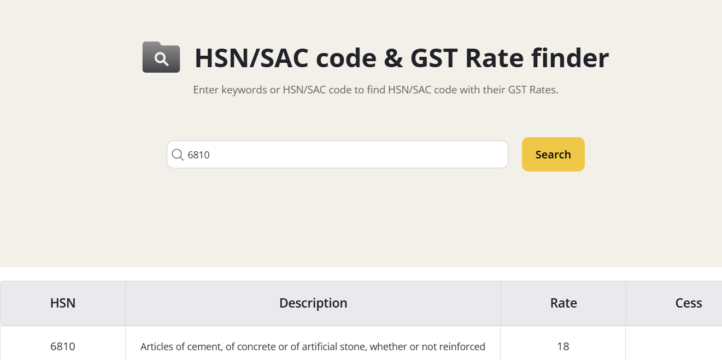Click the 6810 HSN code cell
Screen dimensions: 722x360
[63, 346]
